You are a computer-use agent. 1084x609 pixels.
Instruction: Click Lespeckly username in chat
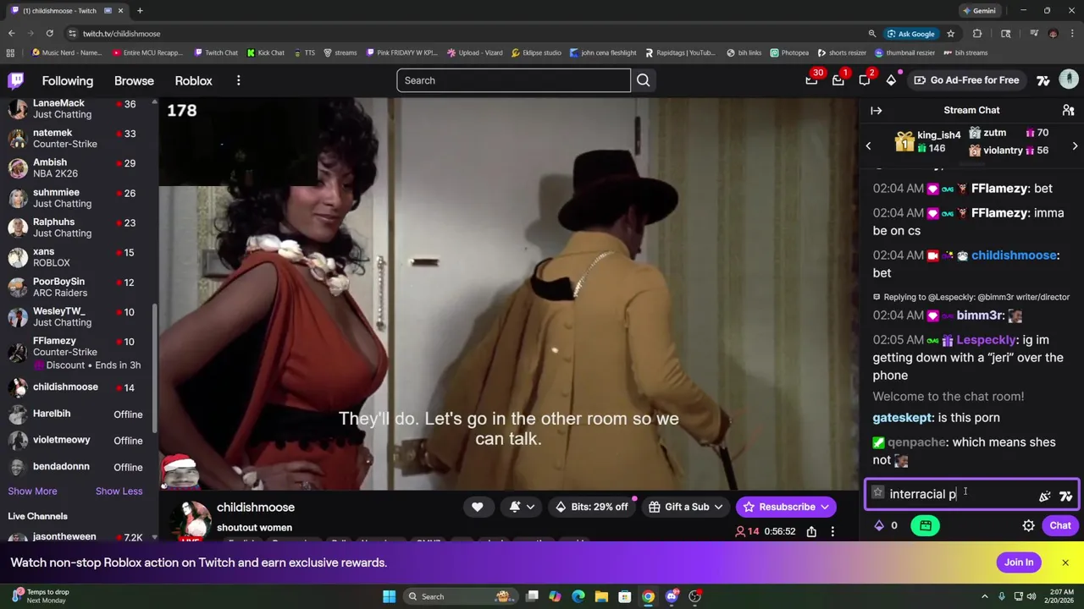tap(986, 339)
